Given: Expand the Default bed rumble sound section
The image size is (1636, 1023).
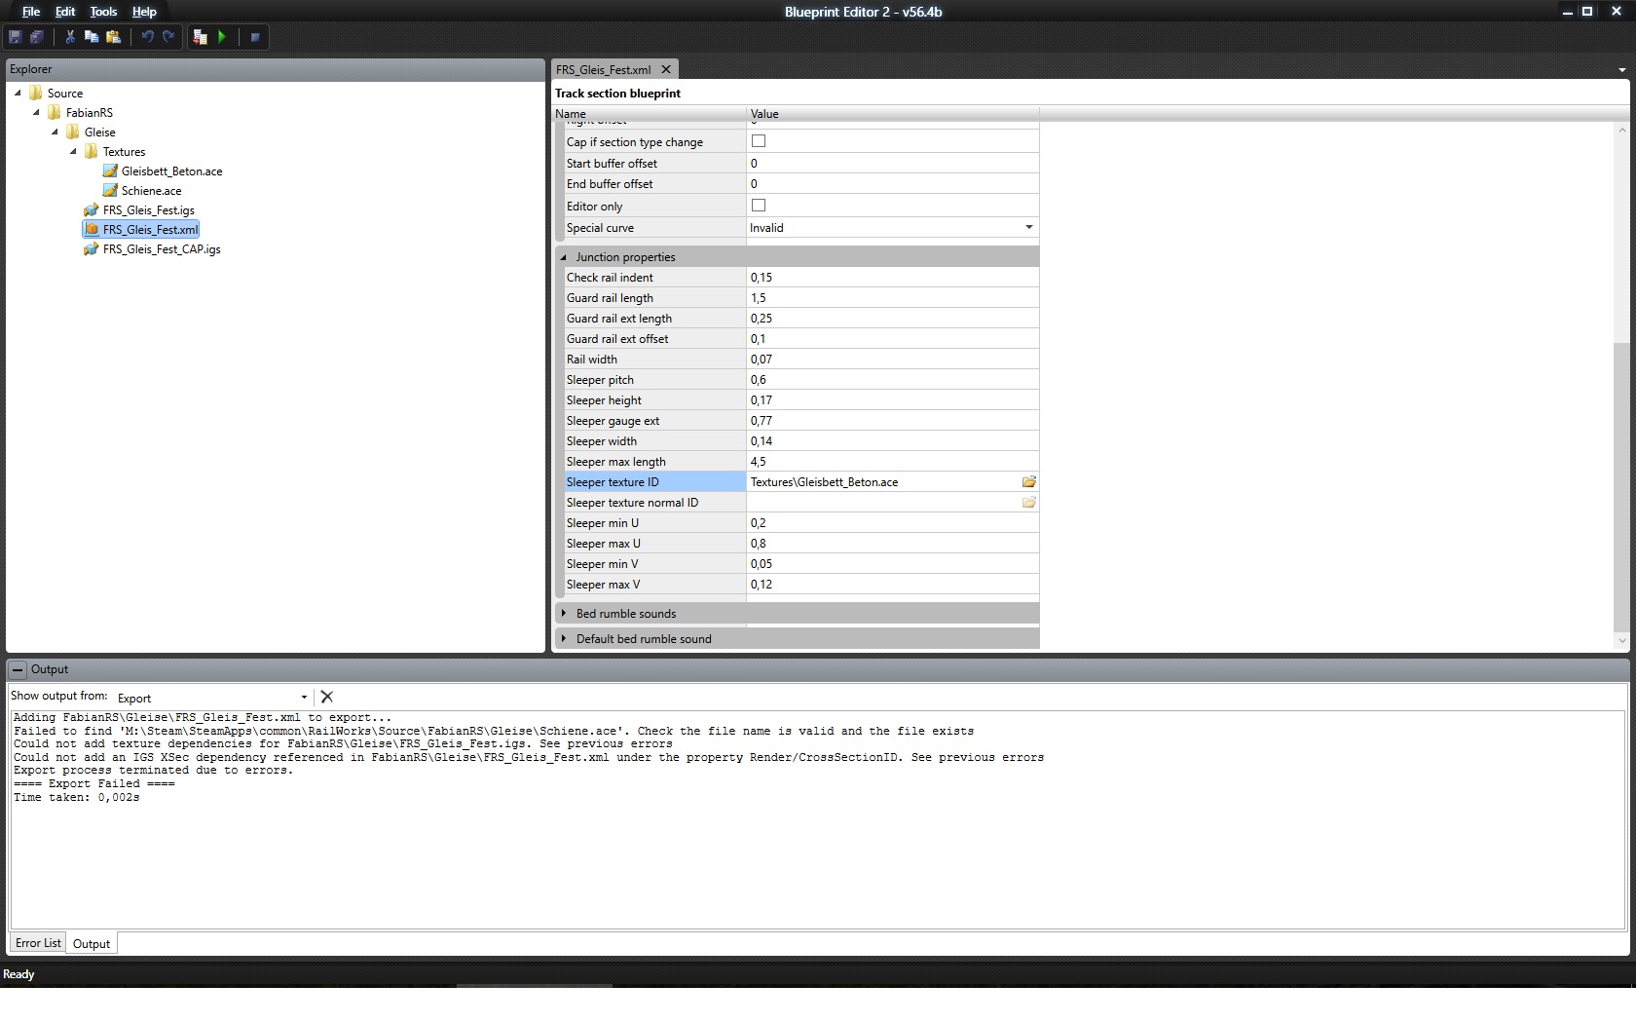Looking at the screenshot, I should click(x=563, y=639).
